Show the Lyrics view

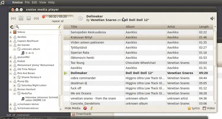[194, 108]
